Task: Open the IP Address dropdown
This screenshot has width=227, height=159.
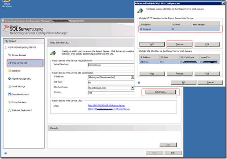Action: (x=132, y=77)
